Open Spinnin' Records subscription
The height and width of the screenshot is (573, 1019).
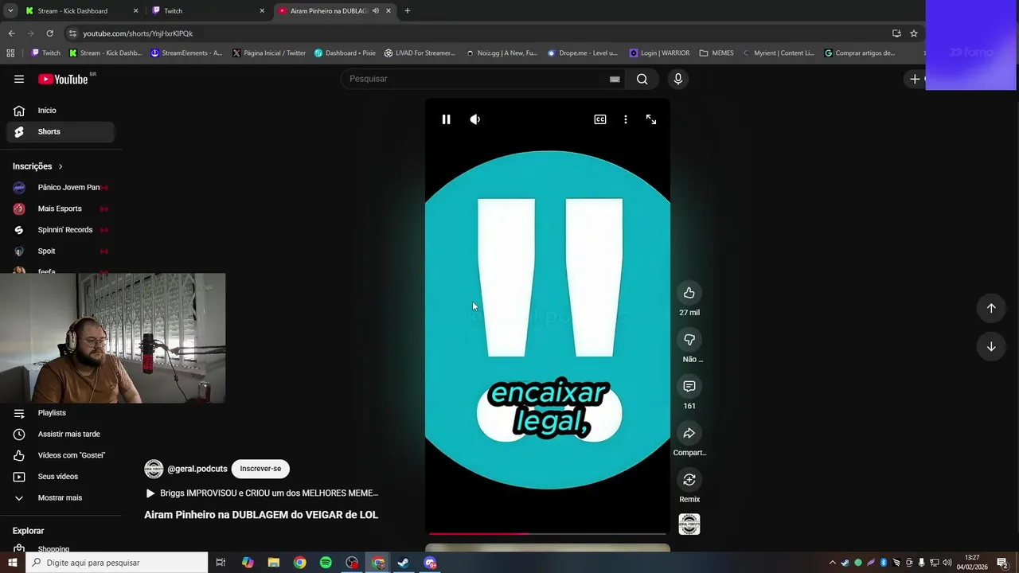point(61,230)
